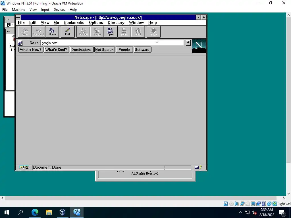
Task: Click the Print toolbar button
Action: click(x=124, y=32)
